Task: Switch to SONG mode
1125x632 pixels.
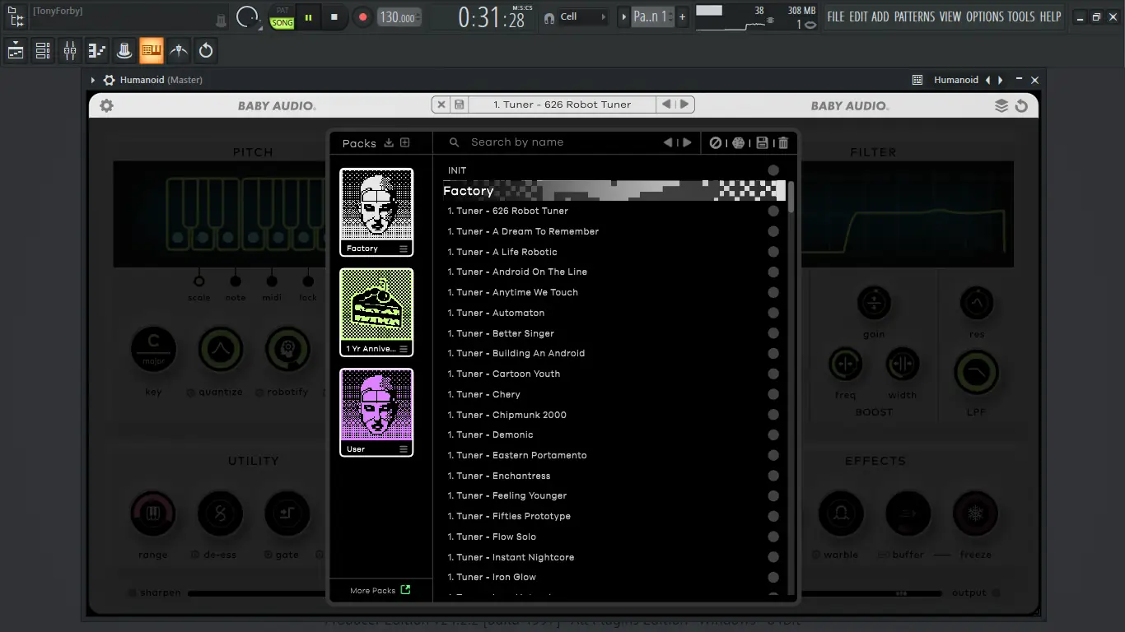Action: click(x=282, y=23)
